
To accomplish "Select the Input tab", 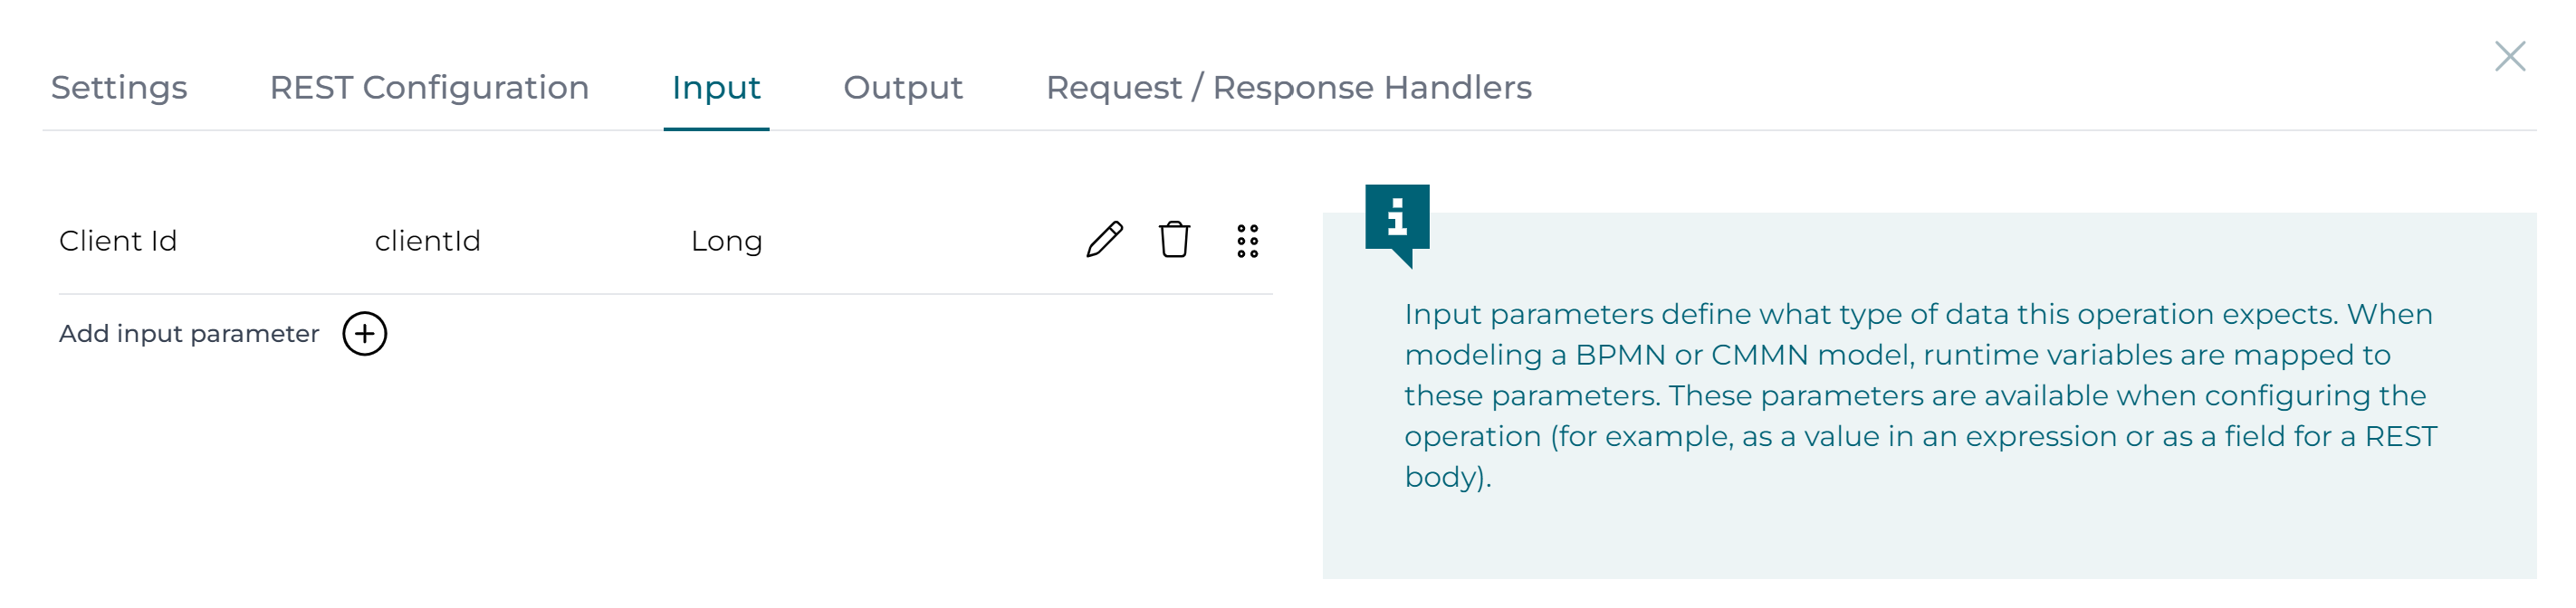I will 716,88.
